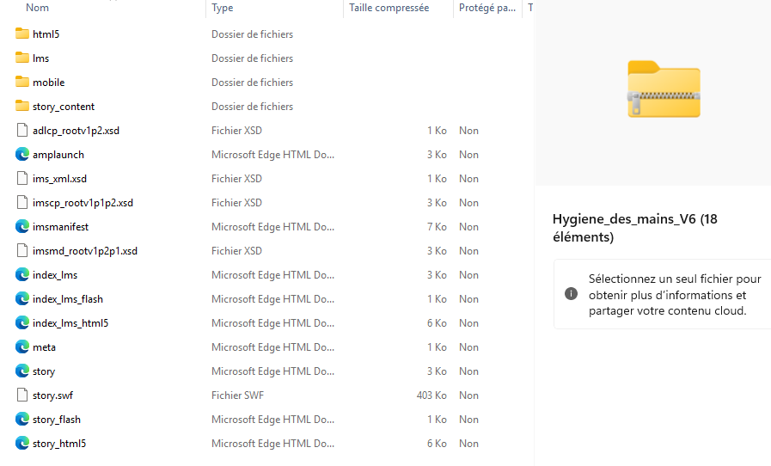Click the zipped folder preview thumbnail
Image resolution: width=771 pixels, height=466 pixels.
pyautogui.click(x=664, y=89)
